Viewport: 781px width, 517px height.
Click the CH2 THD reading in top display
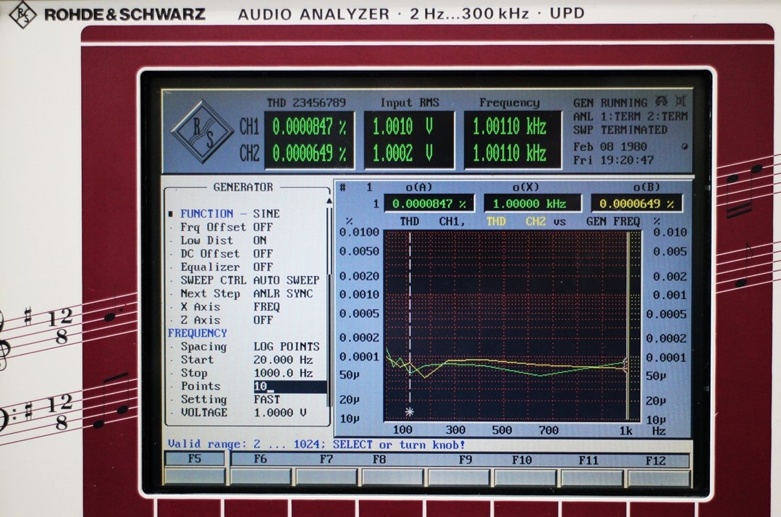coord(309,153)
